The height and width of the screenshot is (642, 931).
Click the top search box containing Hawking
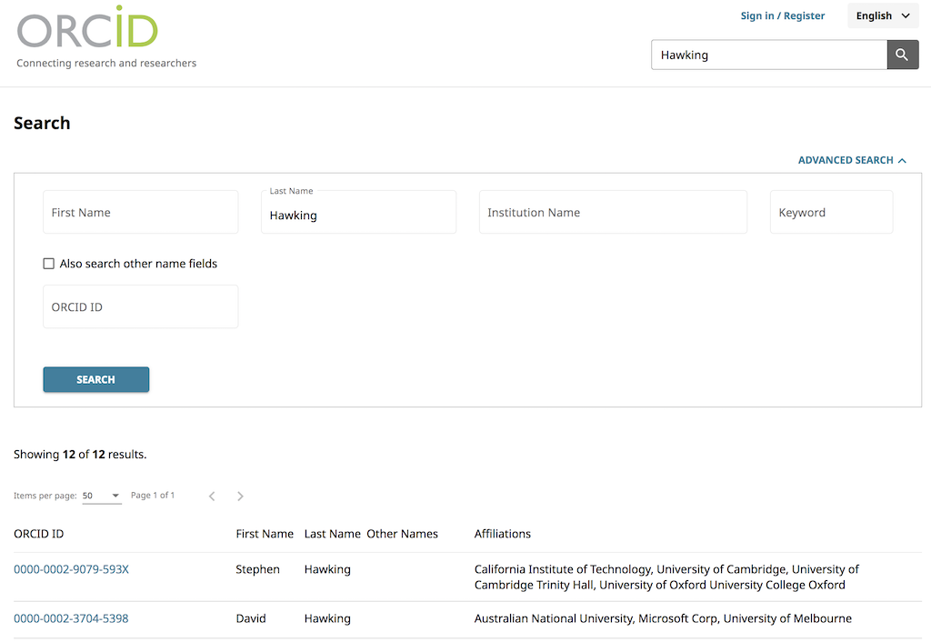[x=769, y=55]
